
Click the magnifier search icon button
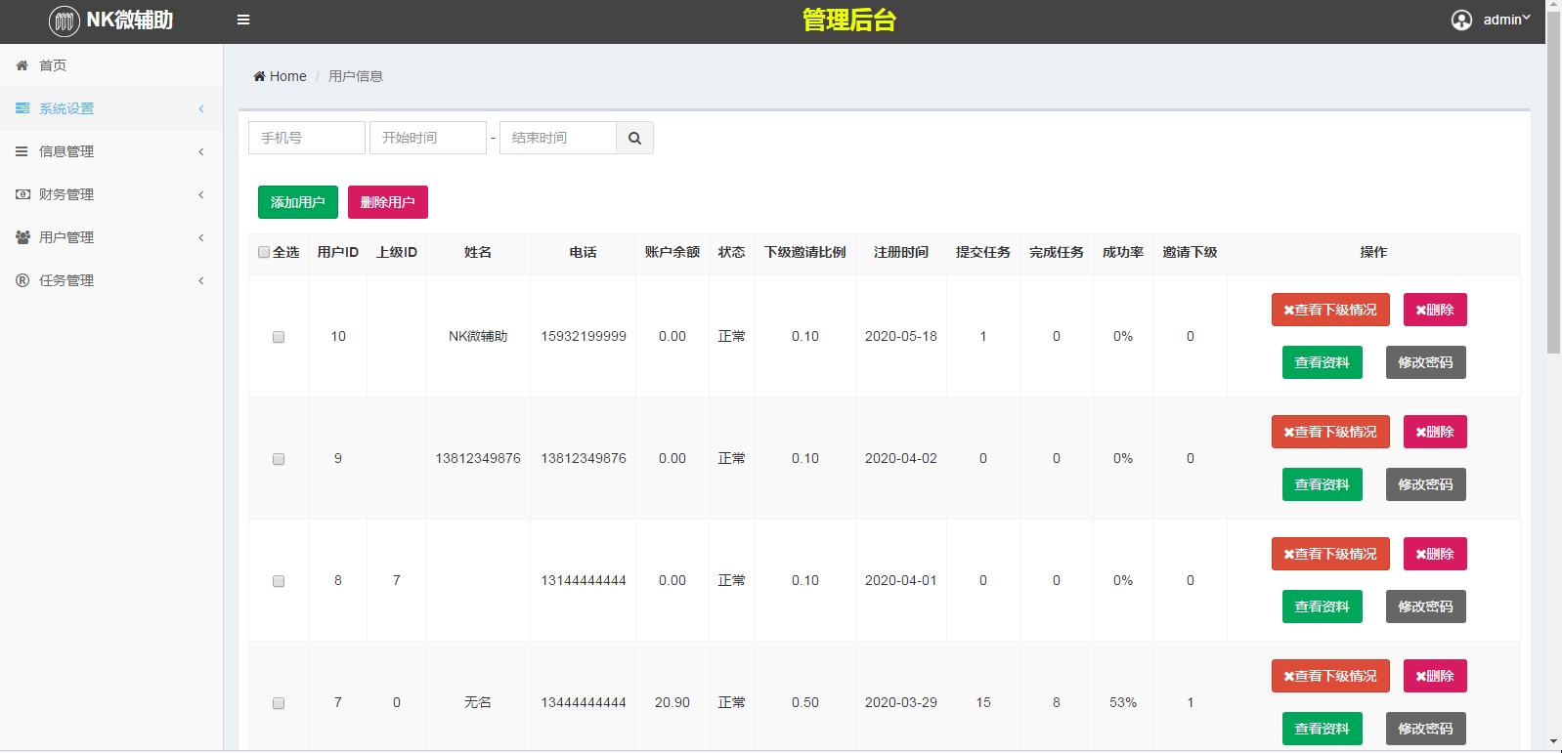tap(634, 138)
